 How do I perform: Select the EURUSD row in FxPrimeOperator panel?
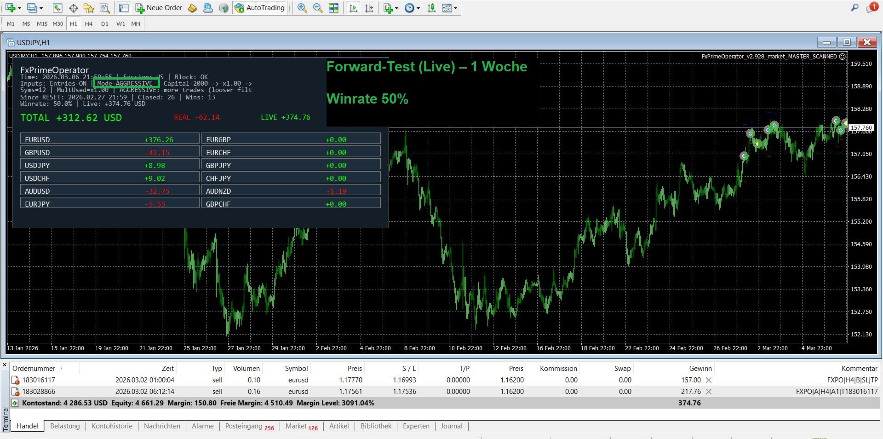pos(110,139)
